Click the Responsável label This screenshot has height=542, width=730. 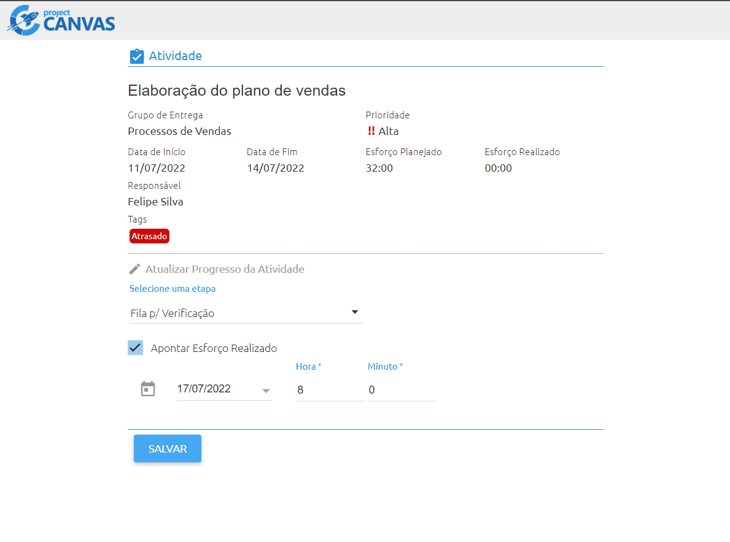[x=154, y=186]
